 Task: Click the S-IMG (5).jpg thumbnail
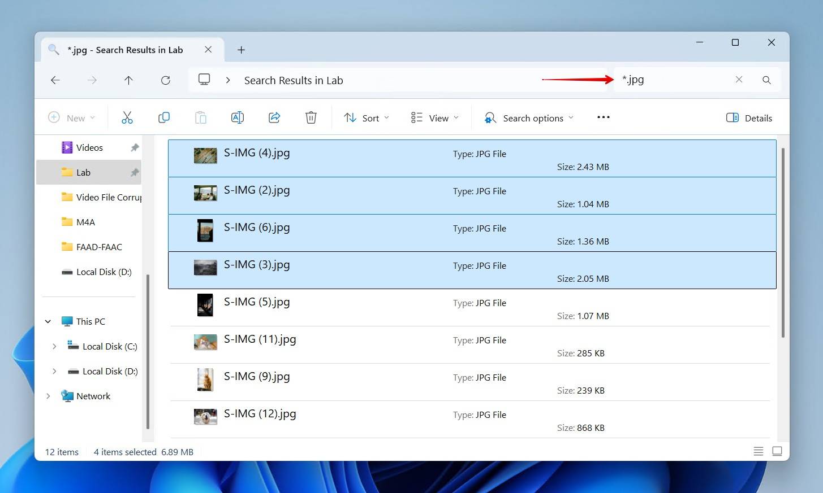[205, 305]
